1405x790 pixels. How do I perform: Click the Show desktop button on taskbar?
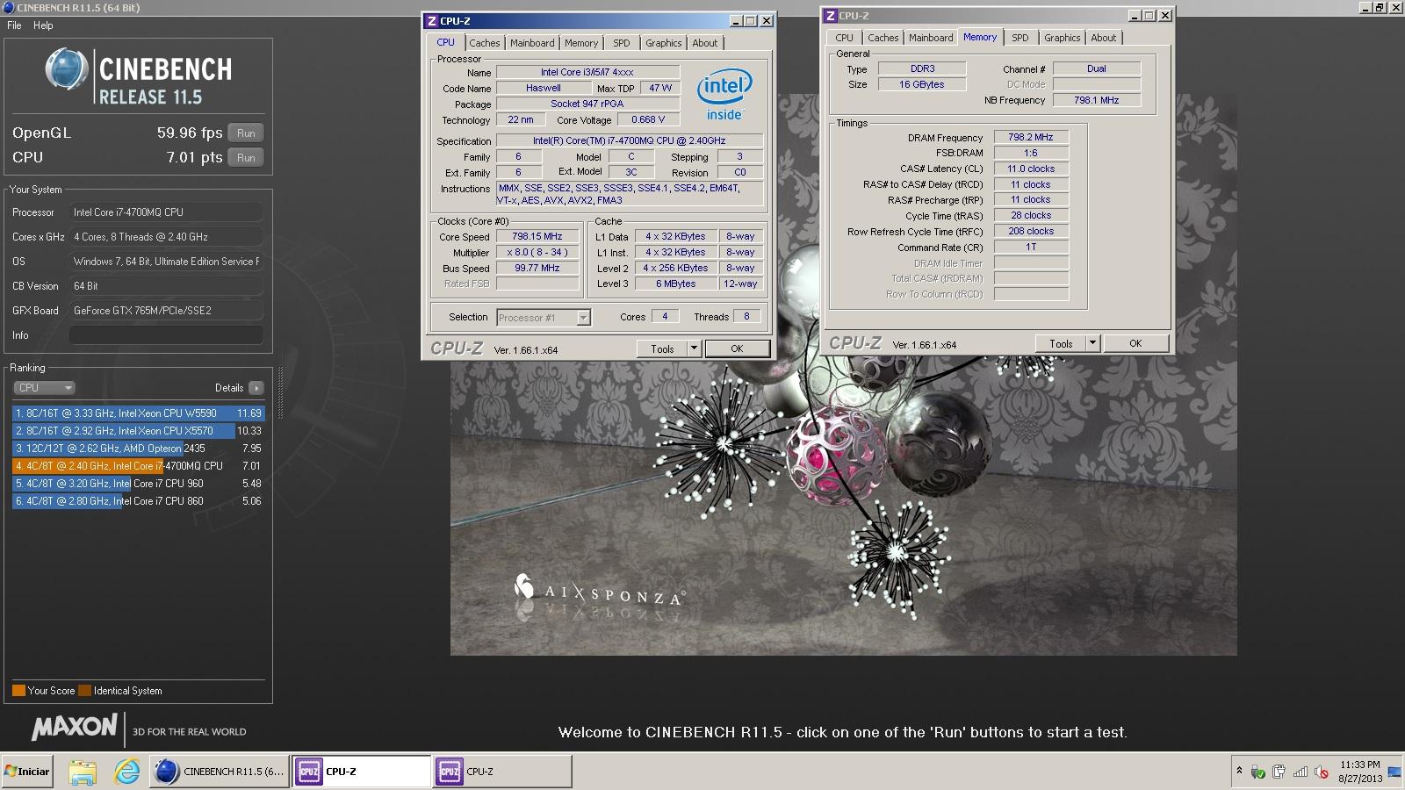pyautogui.click(x=1394, y=772)
